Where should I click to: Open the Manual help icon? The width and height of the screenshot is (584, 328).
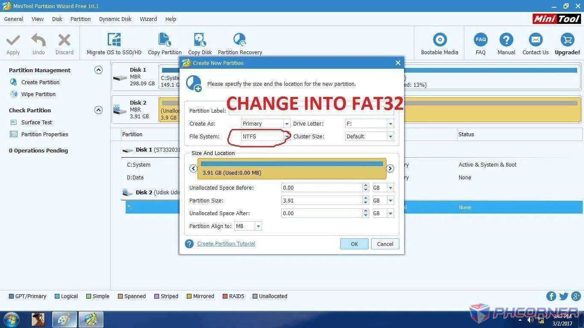click(506, 40)
